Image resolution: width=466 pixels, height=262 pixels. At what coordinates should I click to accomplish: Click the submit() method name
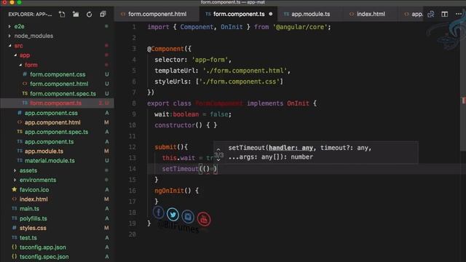tap(165, 147)
